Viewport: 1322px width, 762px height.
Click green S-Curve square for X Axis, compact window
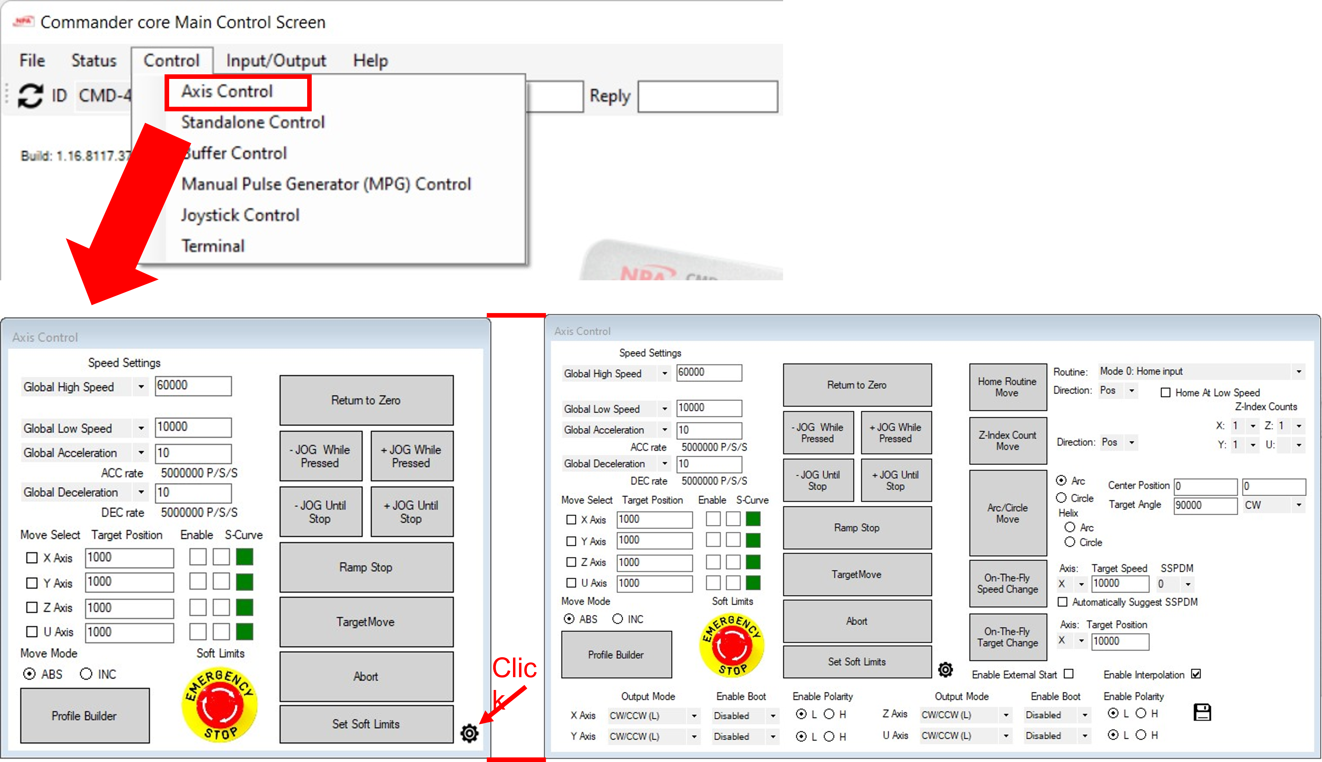click(x=245, y=557)
